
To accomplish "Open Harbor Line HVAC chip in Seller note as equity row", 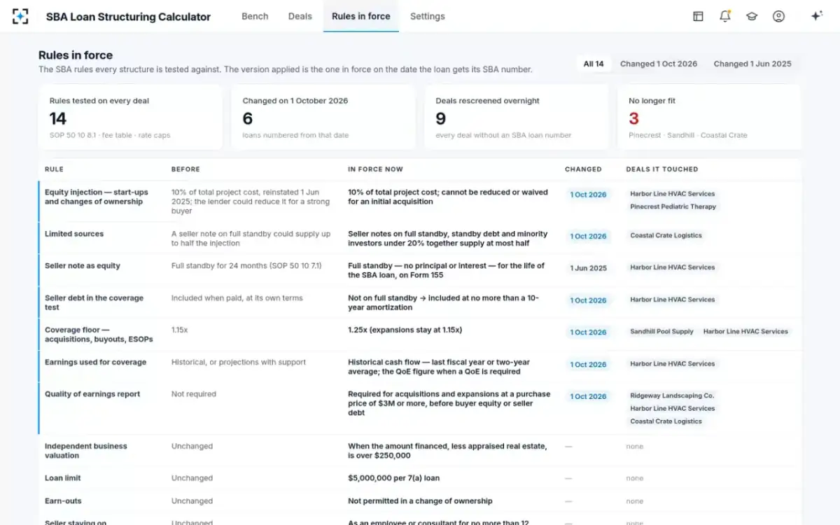I will point(672,267).
